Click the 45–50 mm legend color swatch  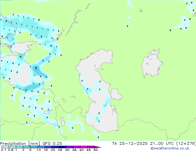coord(91,147)
